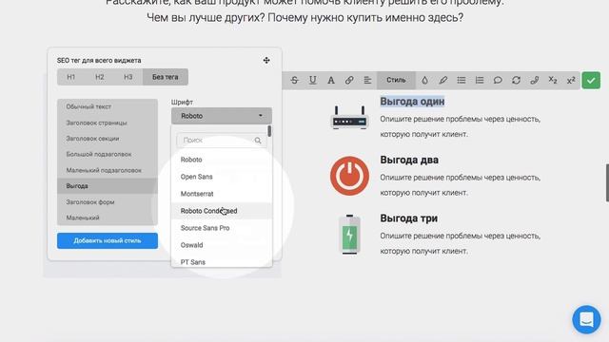Select the H3 SEO tag
The width and height of the screenshot is (609, 342).
[x=128, y=77]
